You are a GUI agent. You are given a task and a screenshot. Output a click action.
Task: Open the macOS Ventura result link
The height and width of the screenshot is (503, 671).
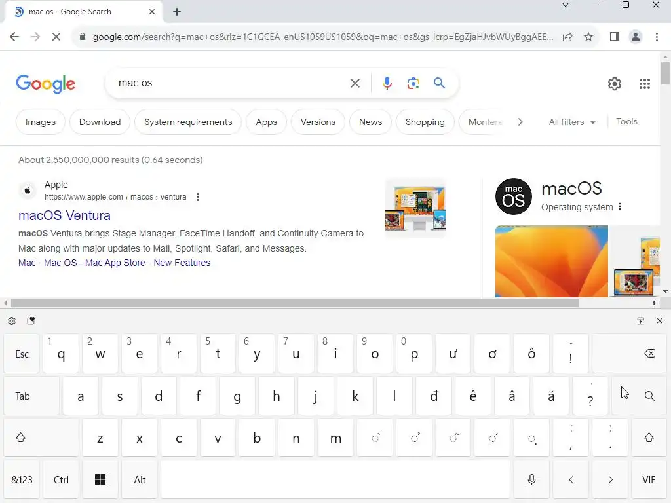(x=65, y=215)
